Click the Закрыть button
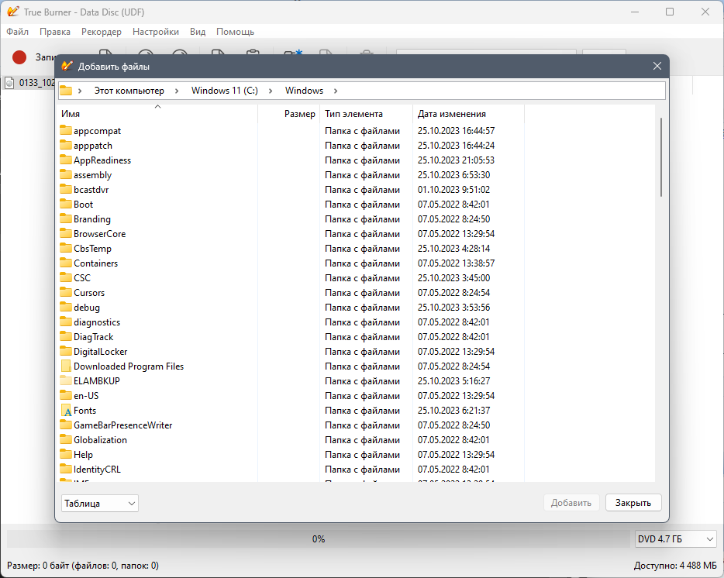This screenshot has height=578, width=724. [633, 503]
